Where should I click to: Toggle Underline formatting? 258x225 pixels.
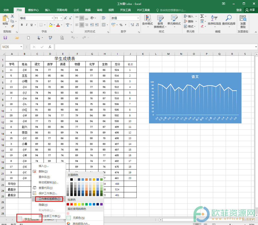pyautogui.click(x=31, y=25)
